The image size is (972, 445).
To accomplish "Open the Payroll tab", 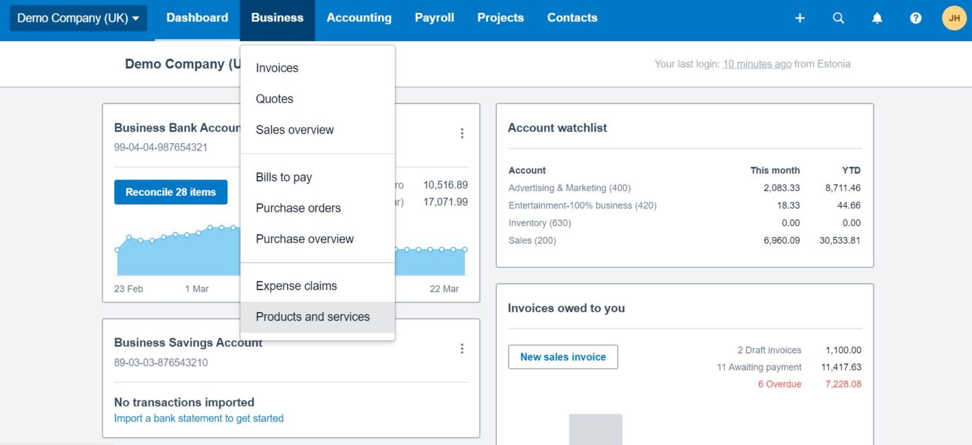I will pyautogui.click(x=434, y=18).
